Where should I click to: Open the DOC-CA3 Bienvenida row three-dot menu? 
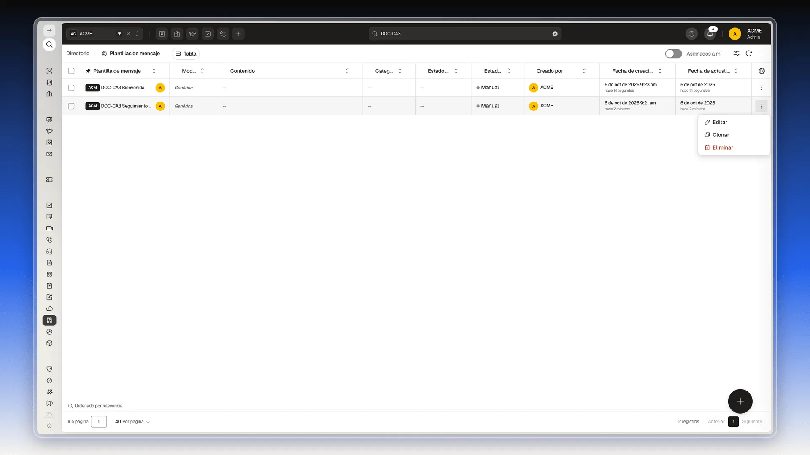[761, 88]
